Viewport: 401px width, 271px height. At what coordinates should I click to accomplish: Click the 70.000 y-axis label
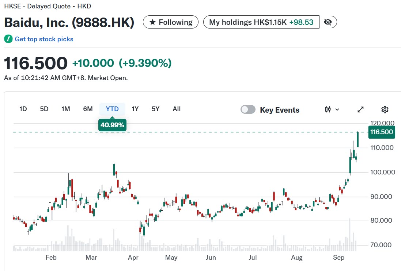(x=381, y=245)
